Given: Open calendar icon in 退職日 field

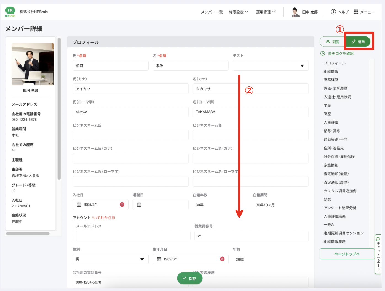Looking at the screenshot, I should click(x=139, y=205).
